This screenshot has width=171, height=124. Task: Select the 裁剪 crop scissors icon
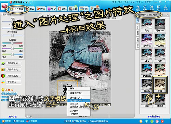(x=152, y=8)
